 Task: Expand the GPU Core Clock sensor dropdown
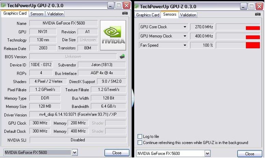185,27
